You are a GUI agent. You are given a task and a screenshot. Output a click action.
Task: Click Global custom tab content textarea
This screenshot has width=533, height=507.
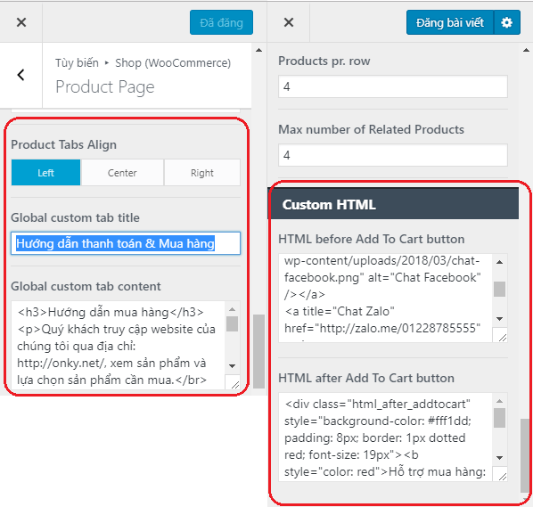[x=118, y=345]
